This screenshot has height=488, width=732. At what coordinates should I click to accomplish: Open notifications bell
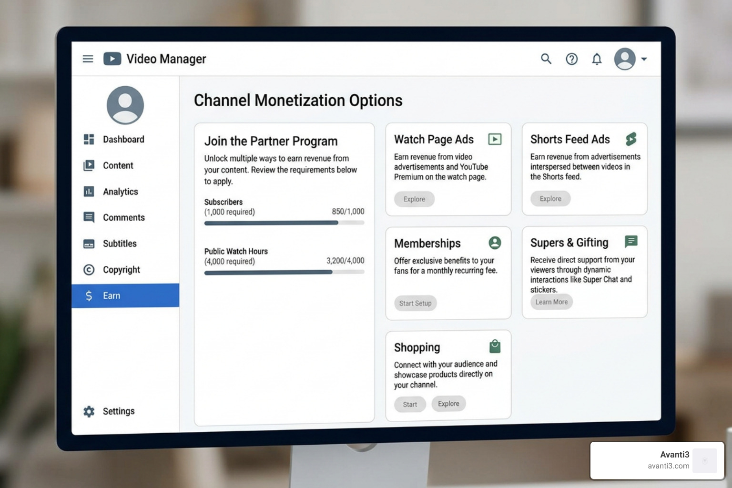597,59
